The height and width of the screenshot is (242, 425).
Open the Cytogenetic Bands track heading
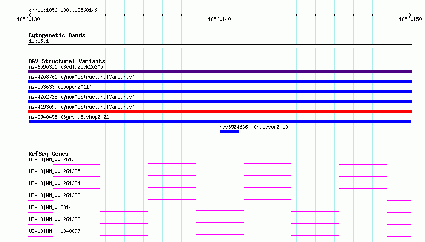point(57,35)
